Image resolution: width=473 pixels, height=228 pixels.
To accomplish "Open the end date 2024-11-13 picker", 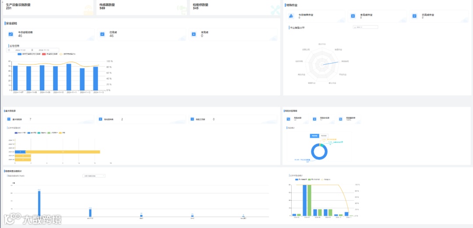I will click(44, 50).
